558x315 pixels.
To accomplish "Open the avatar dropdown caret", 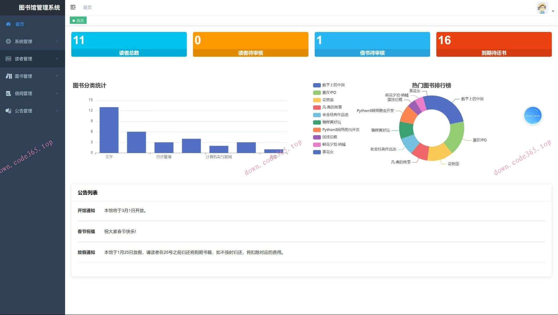I will click(x=553, y=11).
